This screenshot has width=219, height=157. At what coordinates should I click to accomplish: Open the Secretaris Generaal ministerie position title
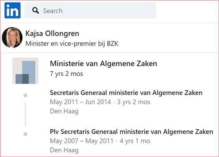[x=126, y=93]
